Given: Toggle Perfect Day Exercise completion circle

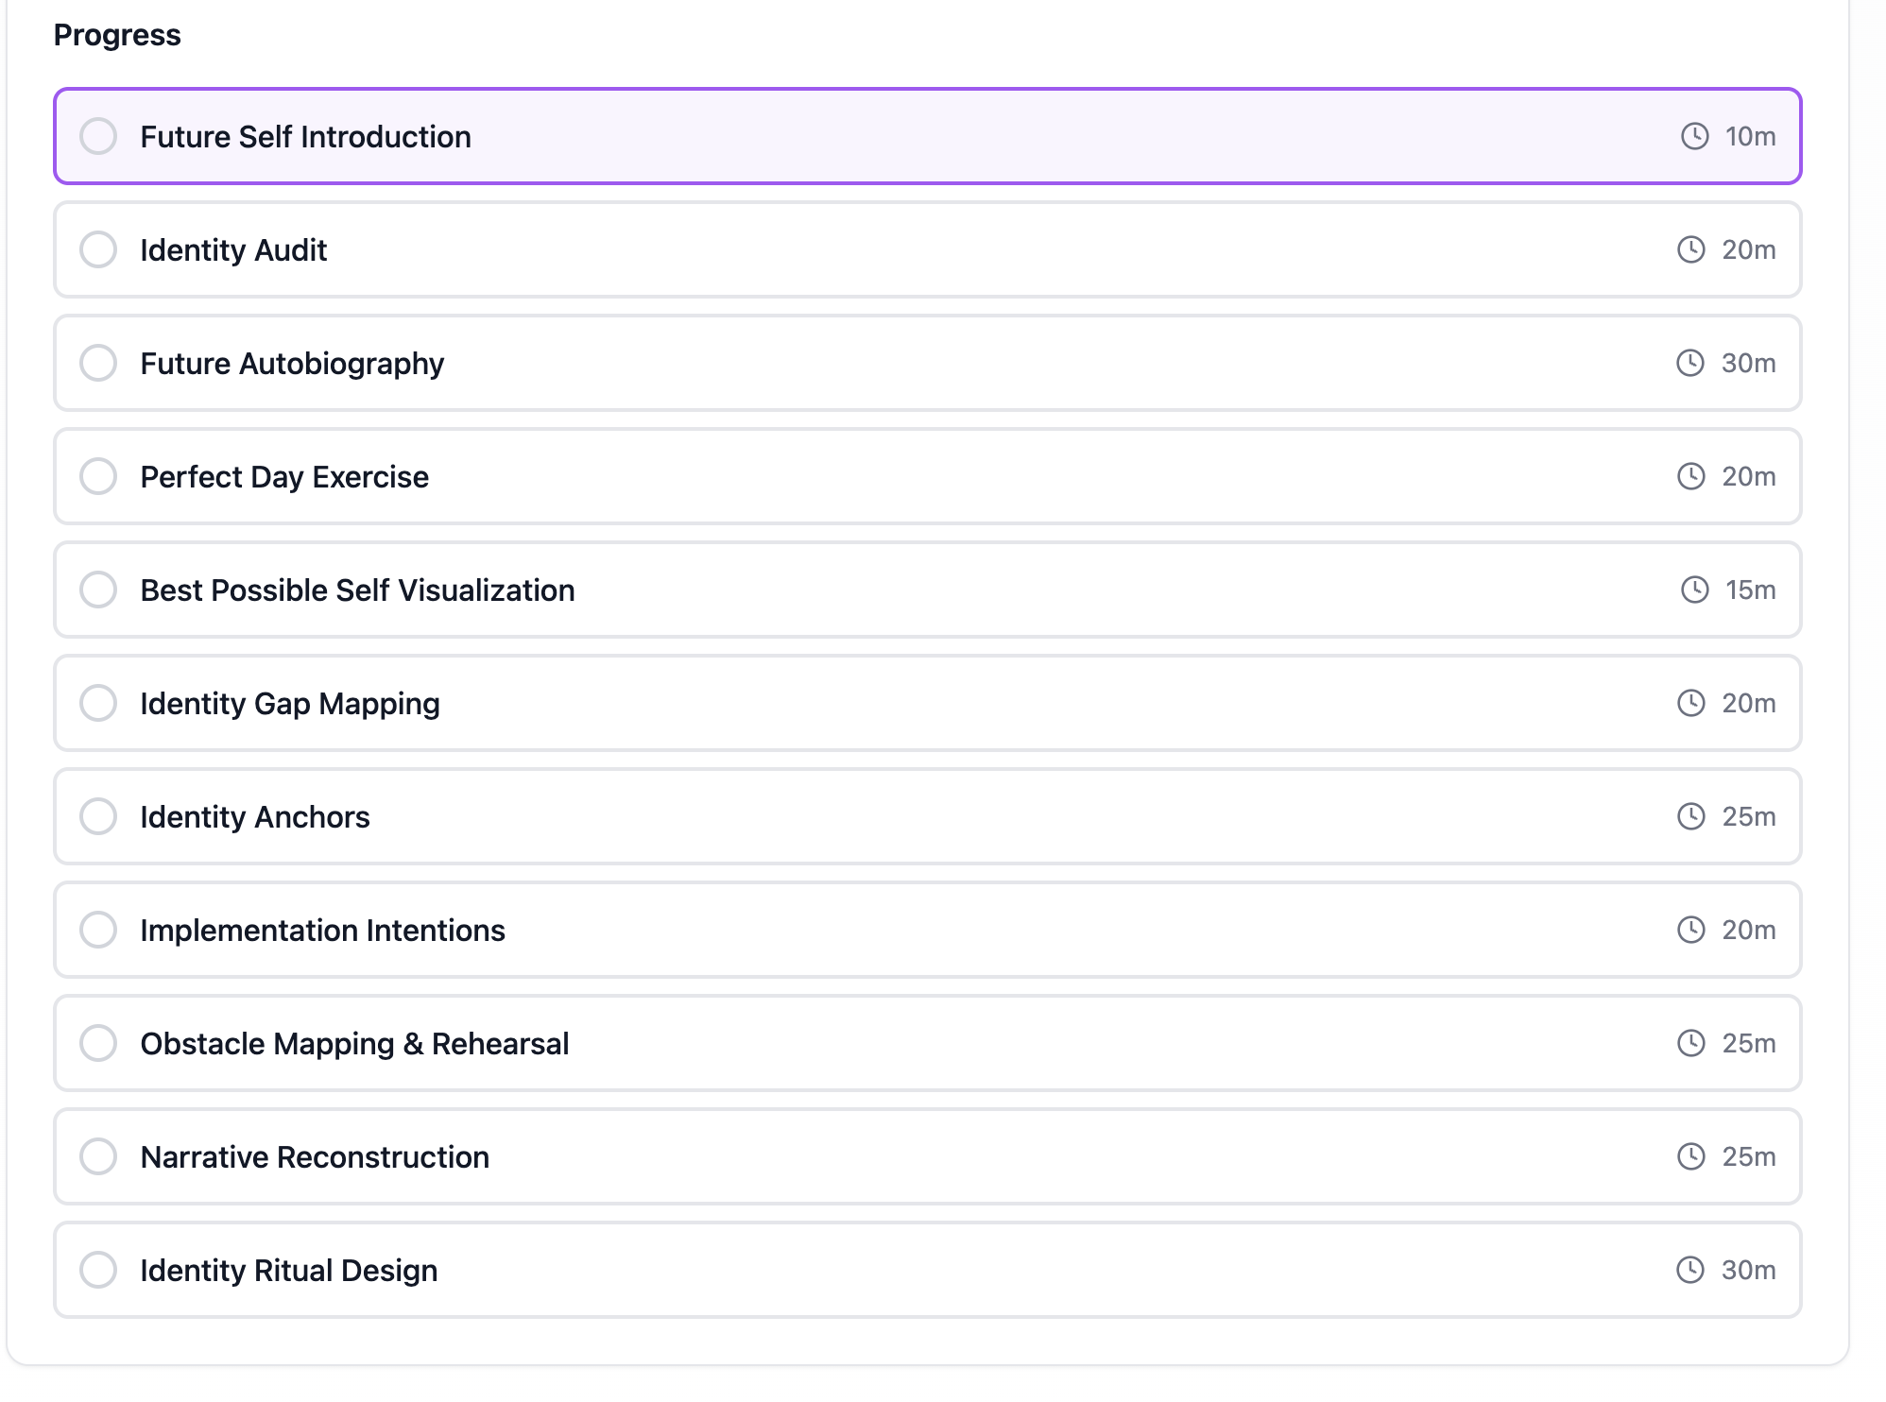Looking at the screenshot, I should click(98, 476).
